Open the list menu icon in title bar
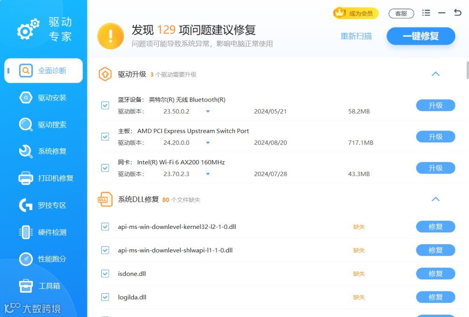Image resolution: width=469 pixels, height=317 pixels. [426, 13]
